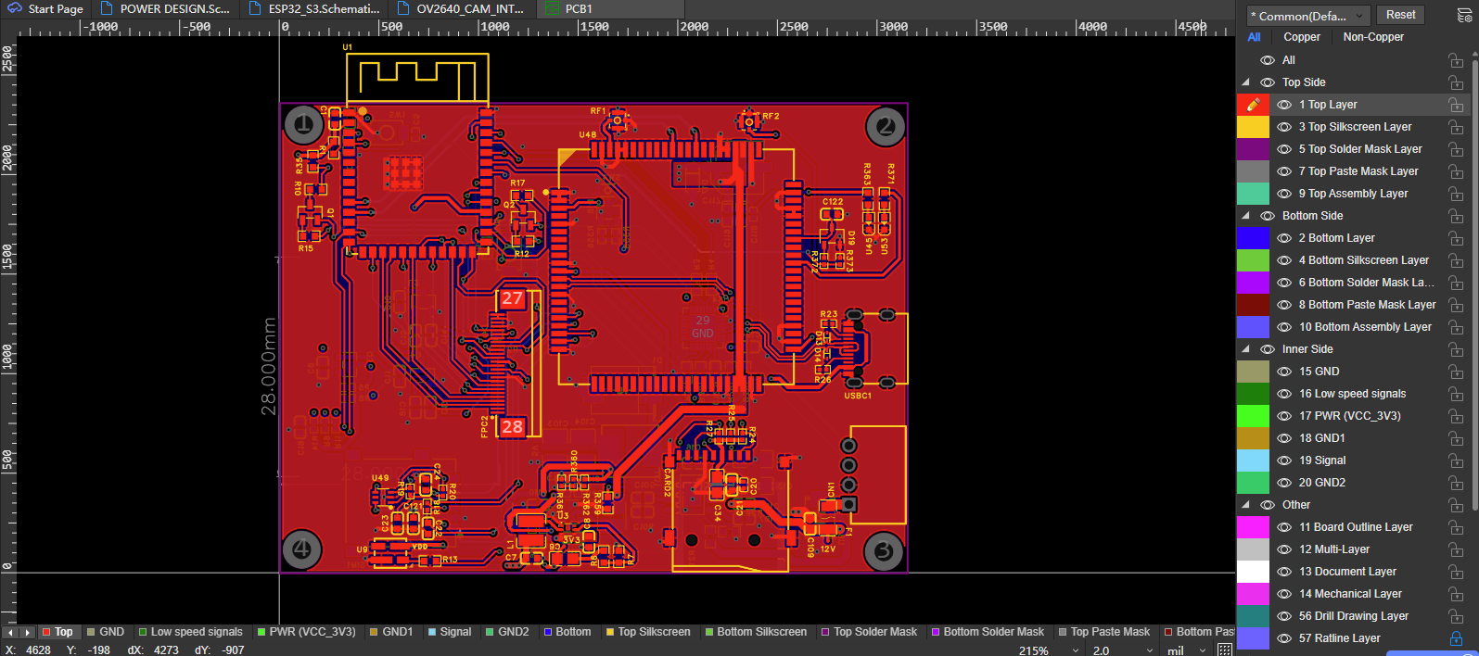Viewport: 1479px width, 656px height.
Task: Lock the 11 Board Outline Layer
Action: tap(1456, 527)
